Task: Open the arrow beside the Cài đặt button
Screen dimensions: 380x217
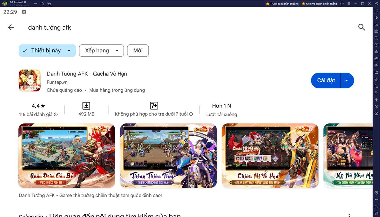Action: click(346, 80)
